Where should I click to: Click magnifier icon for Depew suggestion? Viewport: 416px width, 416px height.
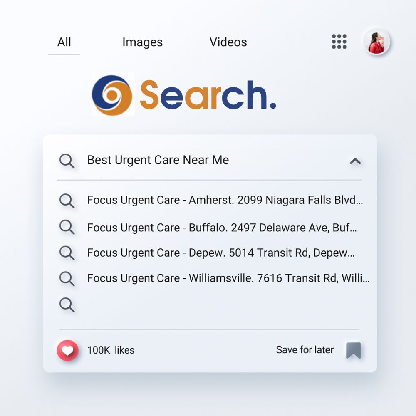point(67,253)
